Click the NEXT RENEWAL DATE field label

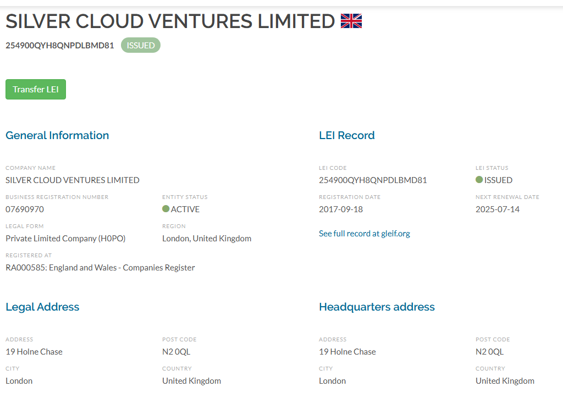[507, 197]
